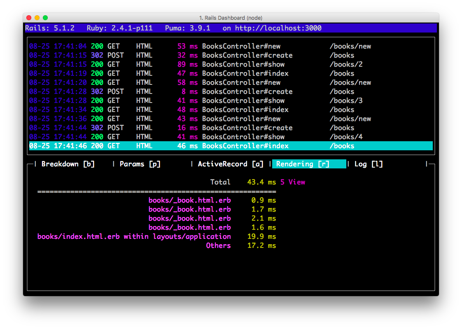Click the window title 'Rails Dashboard (node)'
Viewport: 462px width, 329px height.
coord(231,18)
